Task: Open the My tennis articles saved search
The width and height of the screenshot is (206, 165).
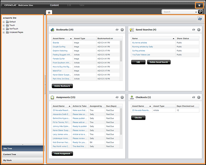Action: pyautogui.click(x=139, y=43)
